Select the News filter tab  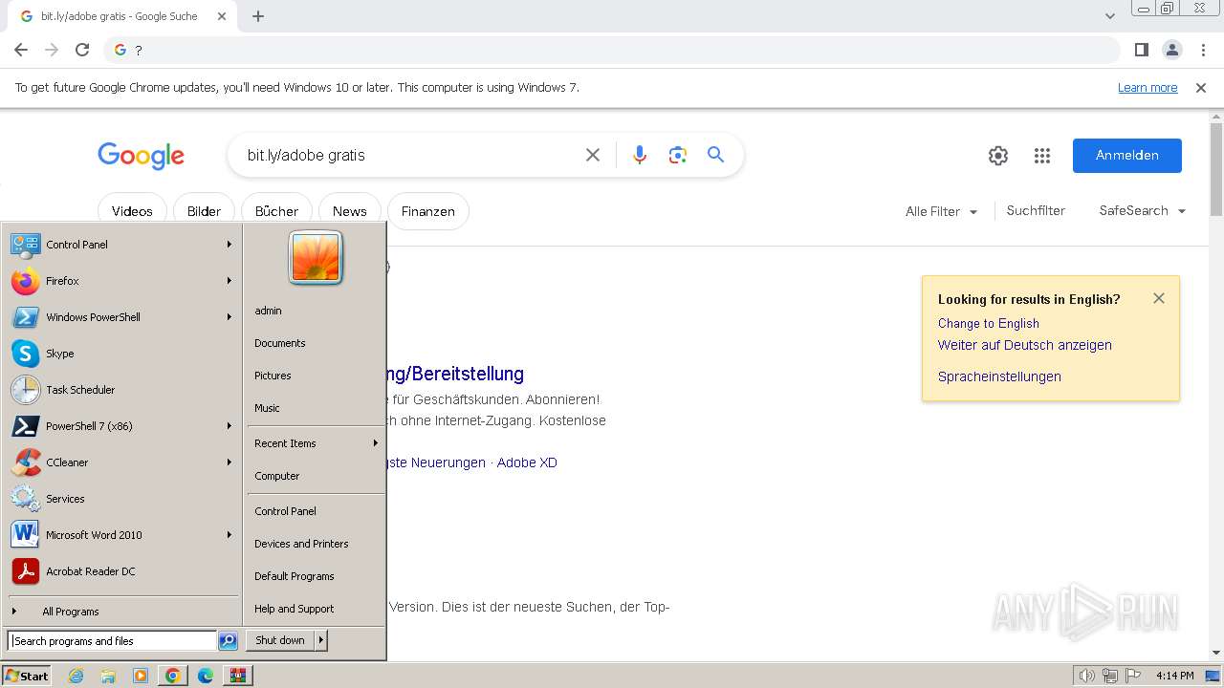350,211
